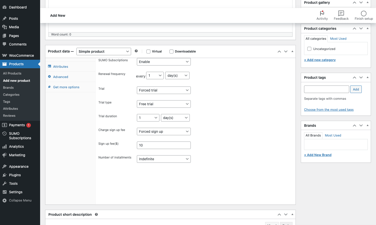This screenshot has width=376, height=225.
Task: Open Pages menu item
Action: (x=20, y=36)
